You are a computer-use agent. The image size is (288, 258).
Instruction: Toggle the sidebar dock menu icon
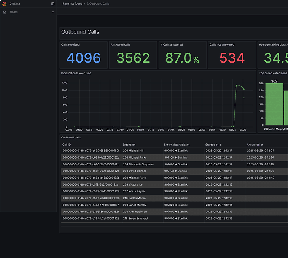pyautogui.click(x=53, y=4)
